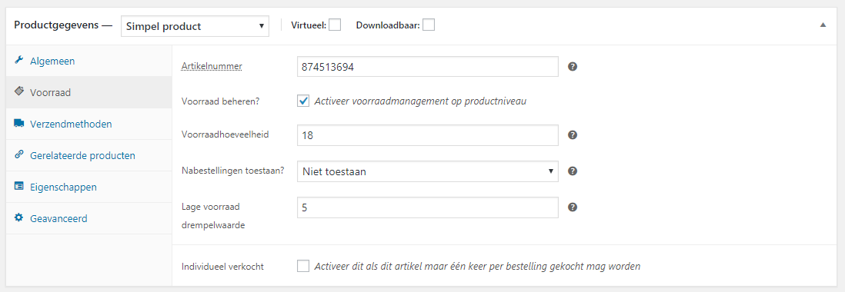Image resolution: width=845 pixels, height=292 pixels.
Task: Check the Individueel verkocht checkbox
Action: pos(303,266)
